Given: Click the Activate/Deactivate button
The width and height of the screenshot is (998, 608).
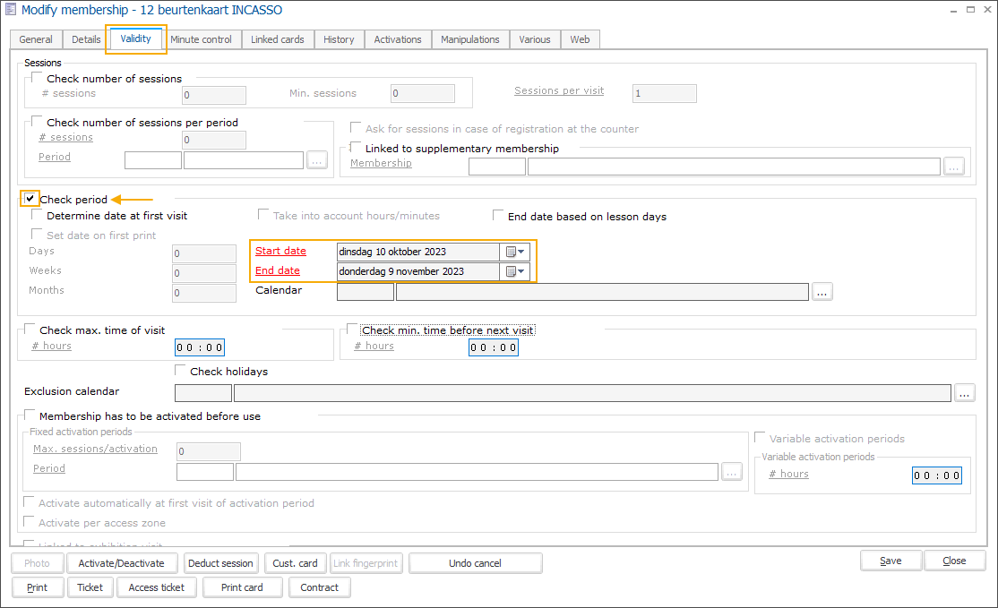Looking at the screenshot, I should click(x=122, y=563).
